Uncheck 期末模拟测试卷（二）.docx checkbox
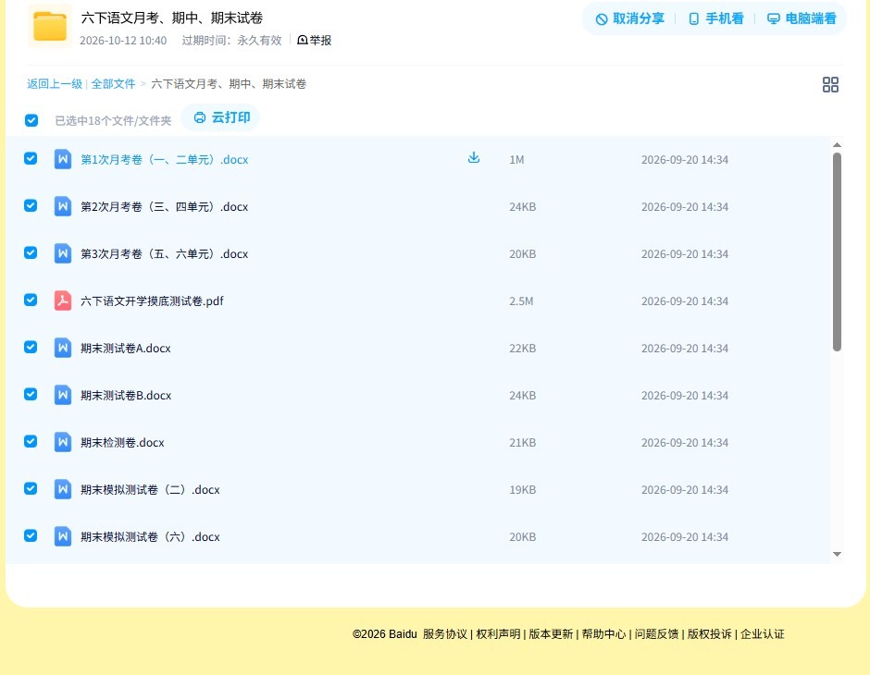870x675 pixels. tap(31, 488)
